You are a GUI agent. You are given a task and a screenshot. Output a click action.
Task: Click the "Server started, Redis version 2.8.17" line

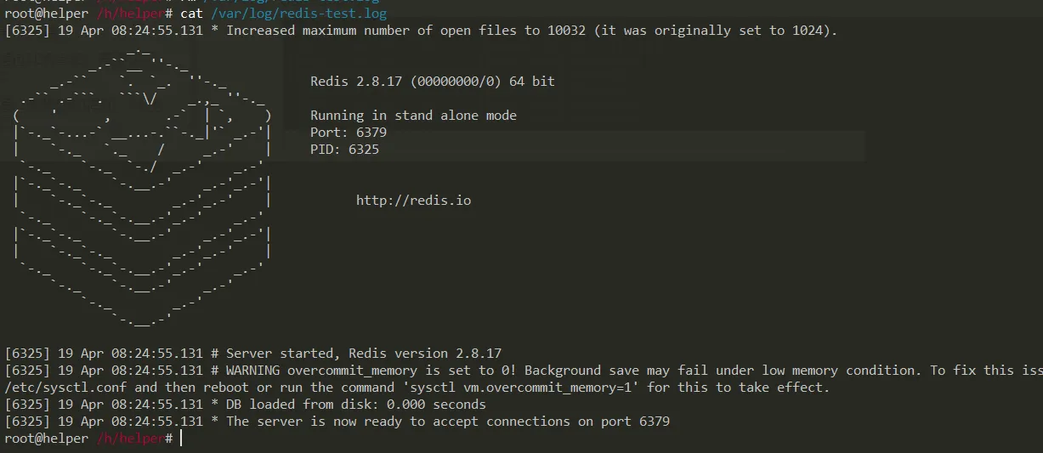pos(363,354)
